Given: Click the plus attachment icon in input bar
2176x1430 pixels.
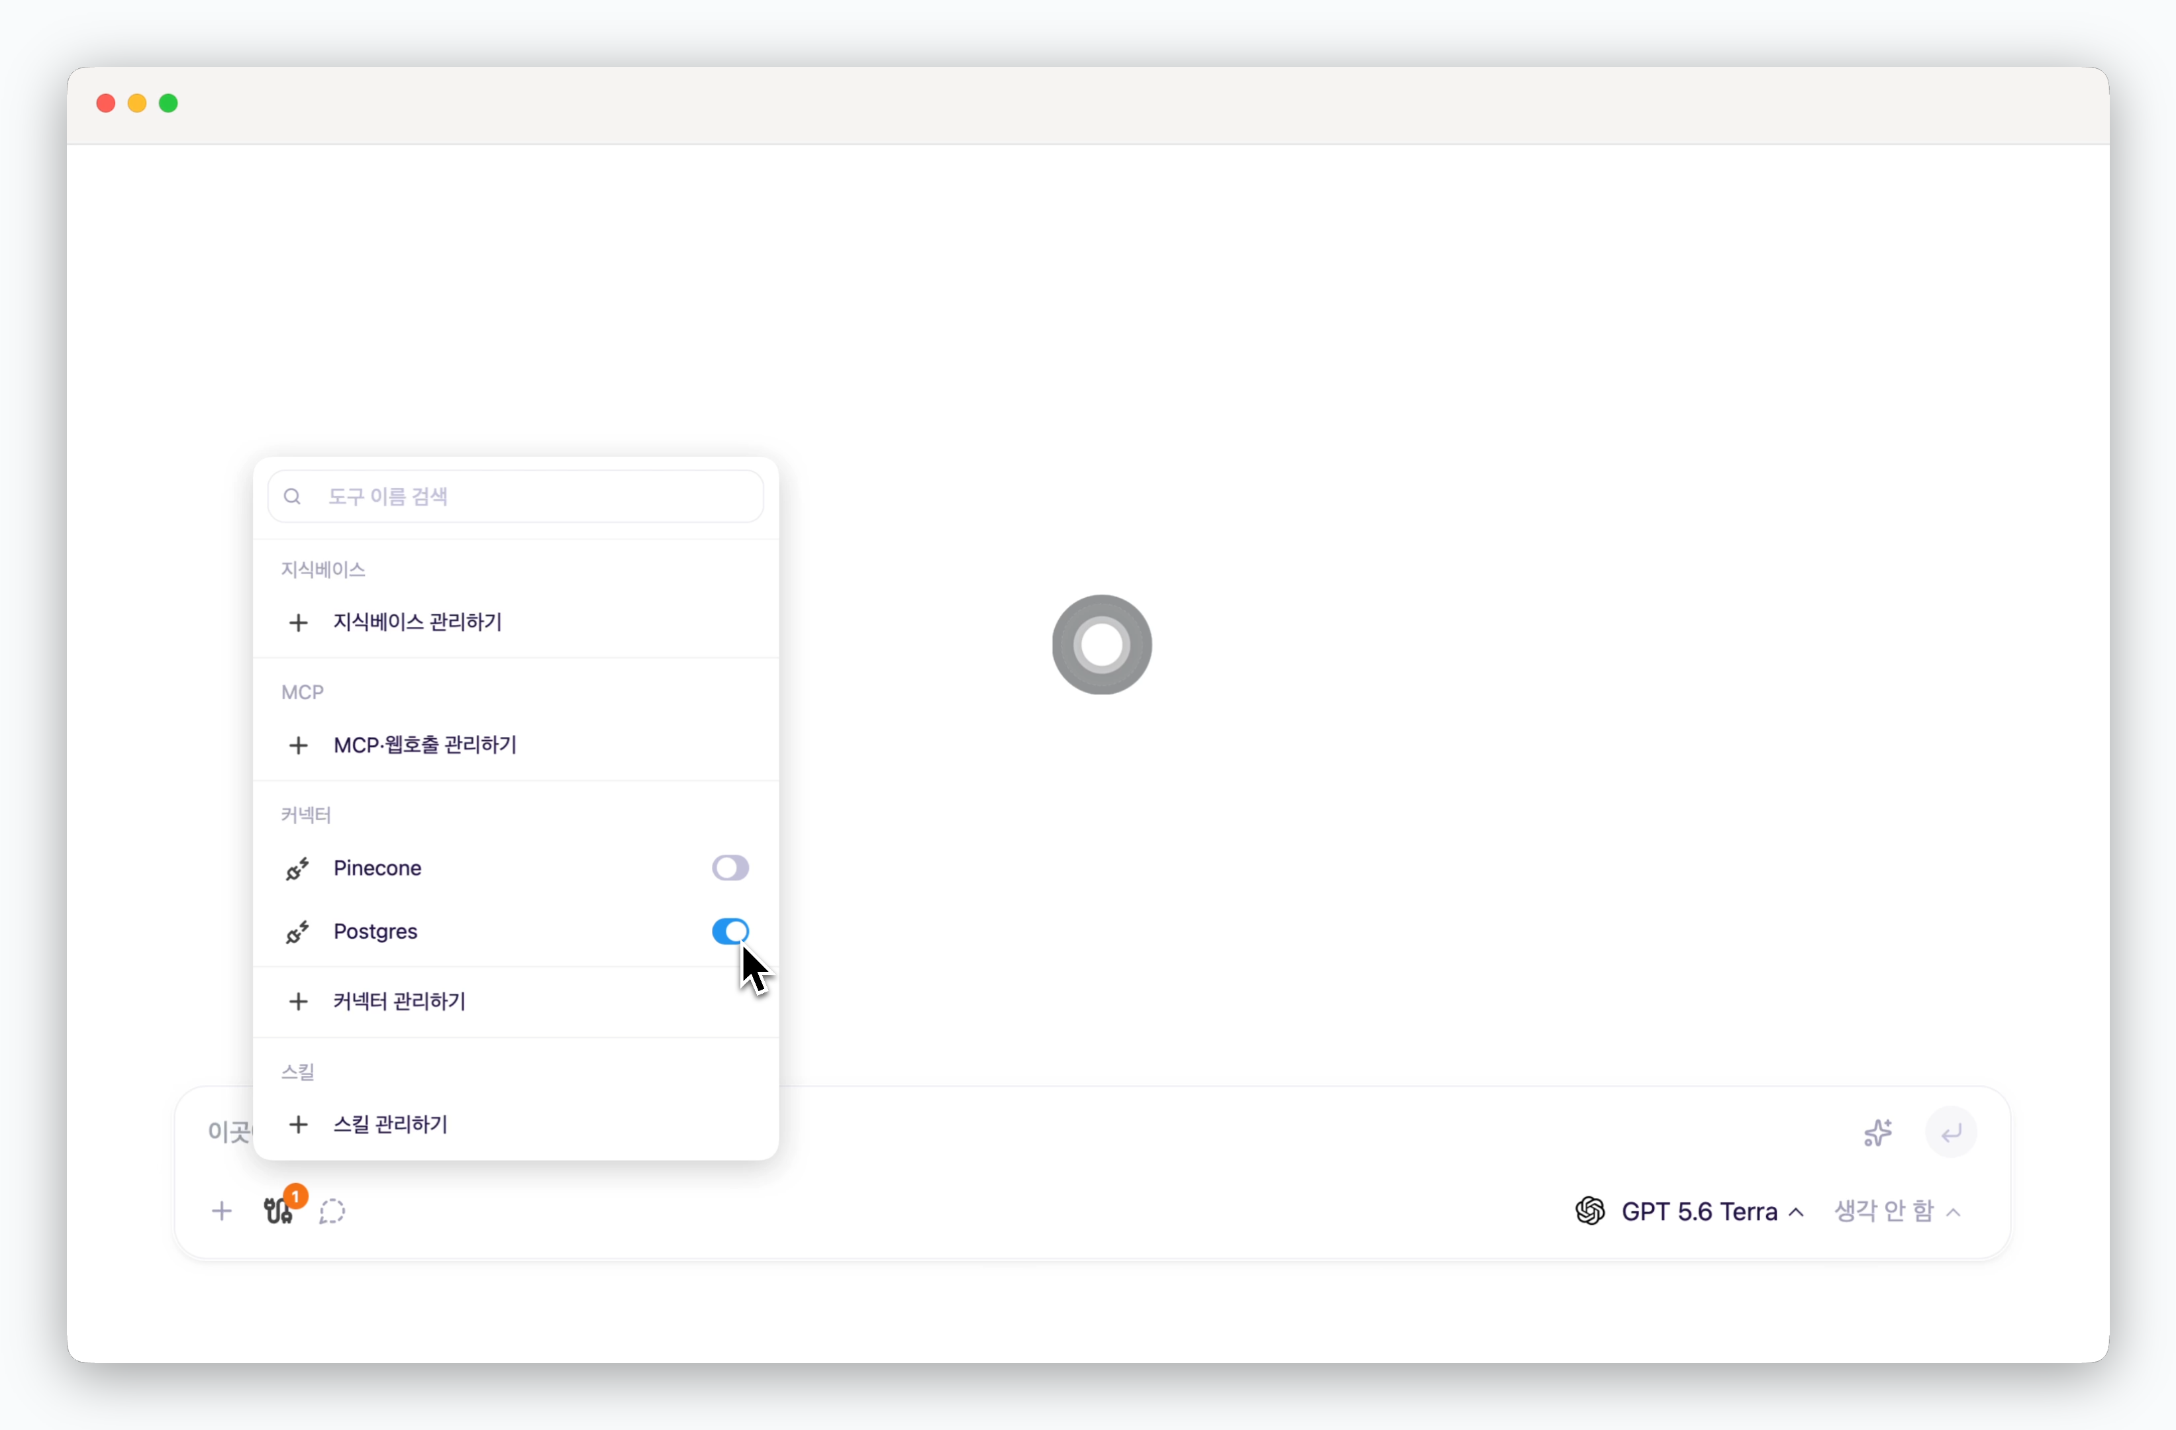Looking at the screenshot, I should pos(221,1212).
